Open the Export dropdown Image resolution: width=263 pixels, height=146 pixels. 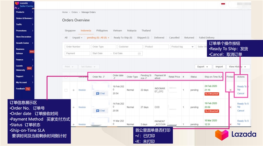click(203, 67)
